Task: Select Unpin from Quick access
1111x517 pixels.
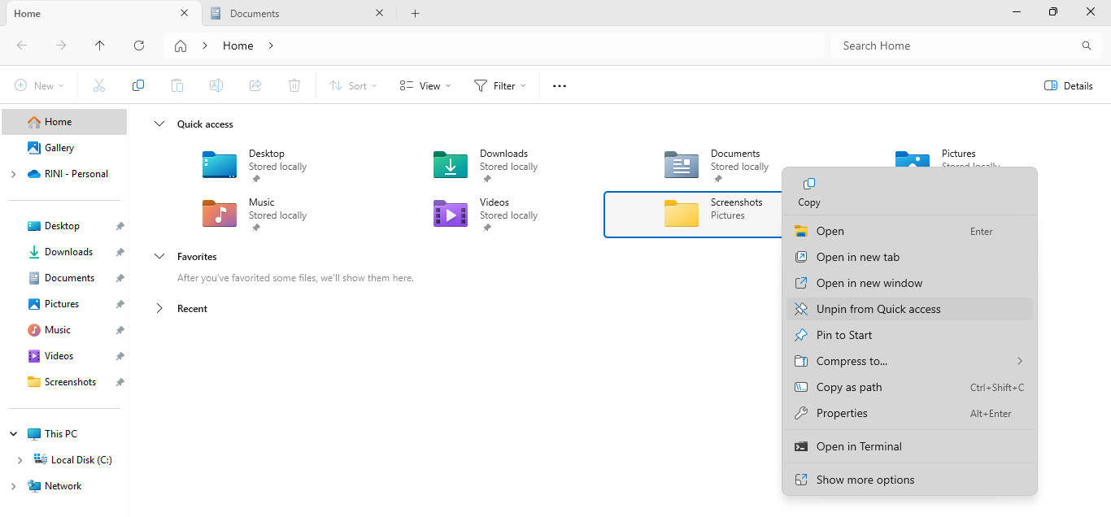Action: 878,309
